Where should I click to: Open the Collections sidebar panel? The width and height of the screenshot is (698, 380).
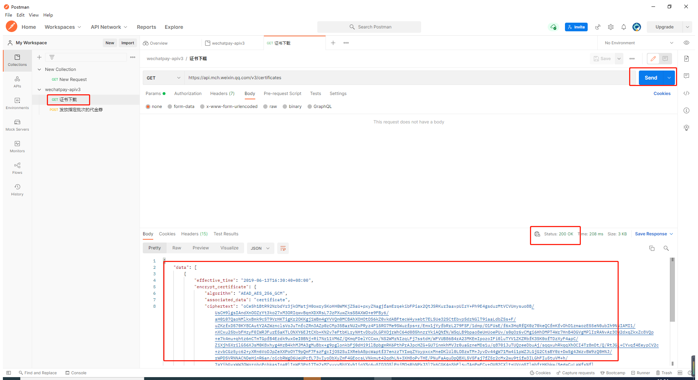point(17,60)
